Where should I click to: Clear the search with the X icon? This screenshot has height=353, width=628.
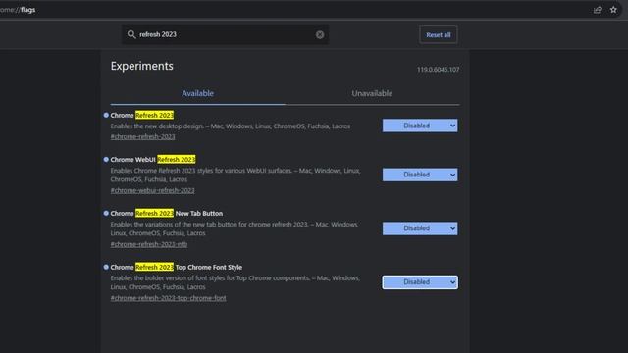320,35
